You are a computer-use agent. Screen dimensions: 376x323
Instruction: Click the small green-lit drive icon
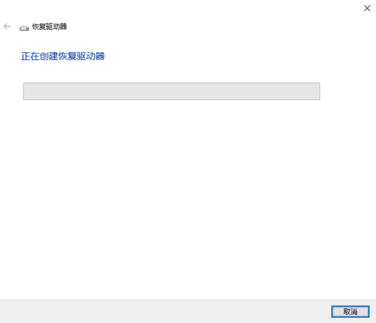[24, 28]
